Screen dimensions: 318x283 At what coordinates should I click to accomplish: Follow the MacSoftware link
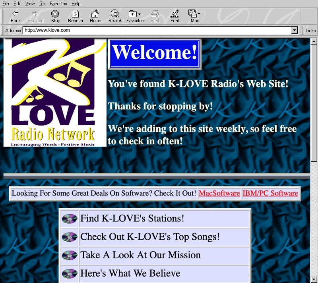point(219,194)
